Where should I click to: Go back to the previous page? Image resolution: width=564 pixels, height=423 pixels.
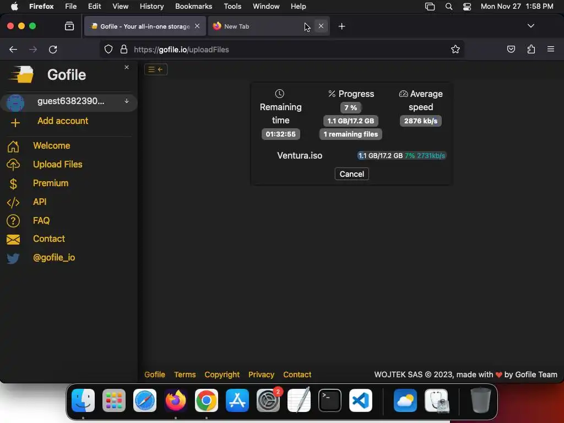[x=13, y=50]
